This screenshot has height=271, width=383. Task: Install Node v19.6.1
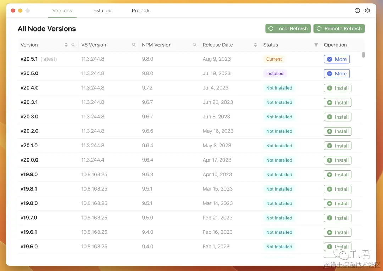[338, 232]
